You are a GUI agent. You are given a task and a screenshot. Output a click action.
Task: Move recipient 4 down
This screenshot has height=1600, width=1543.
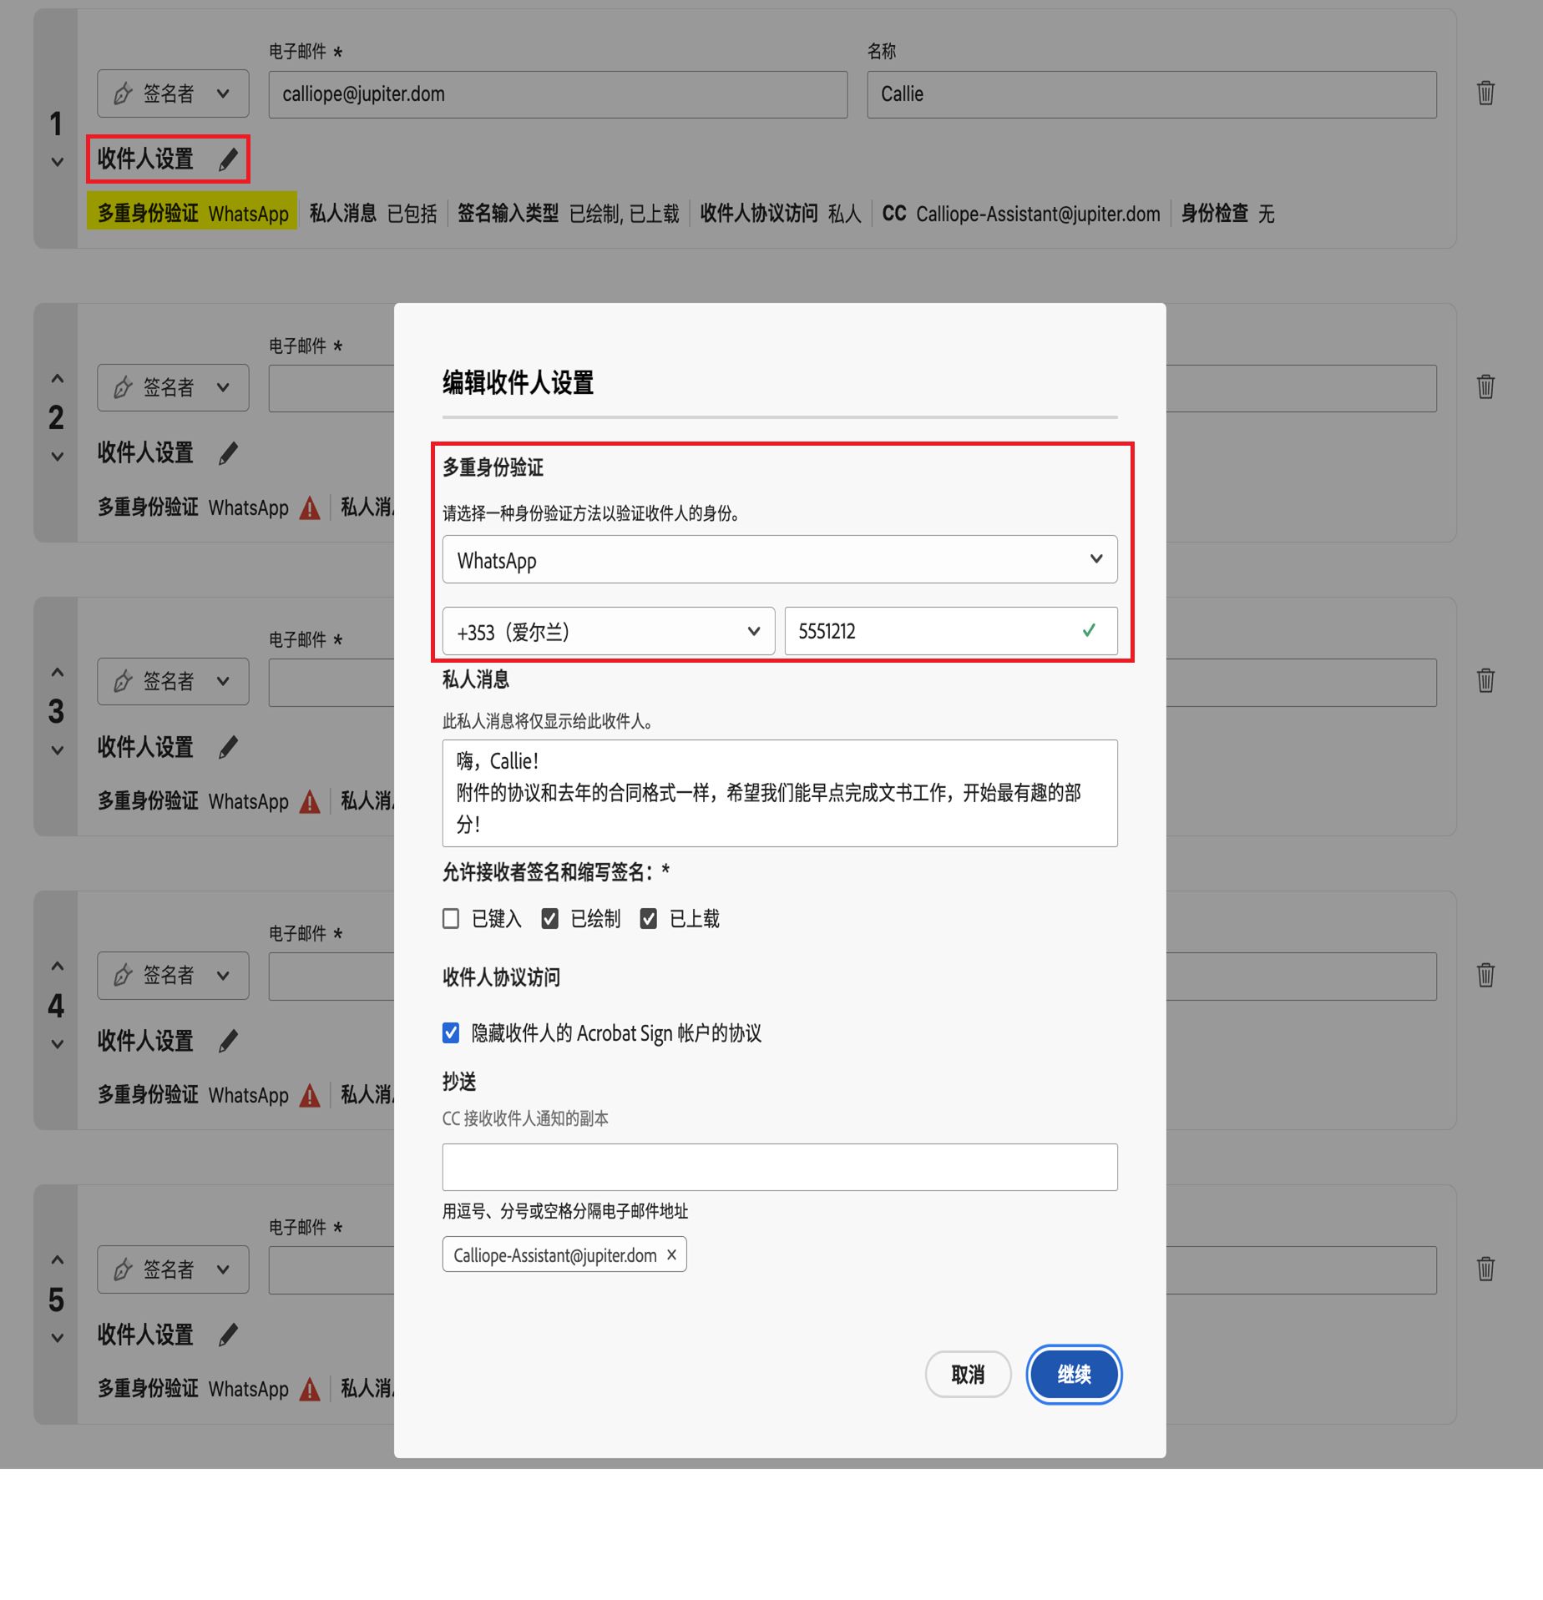coord(57,1044)
